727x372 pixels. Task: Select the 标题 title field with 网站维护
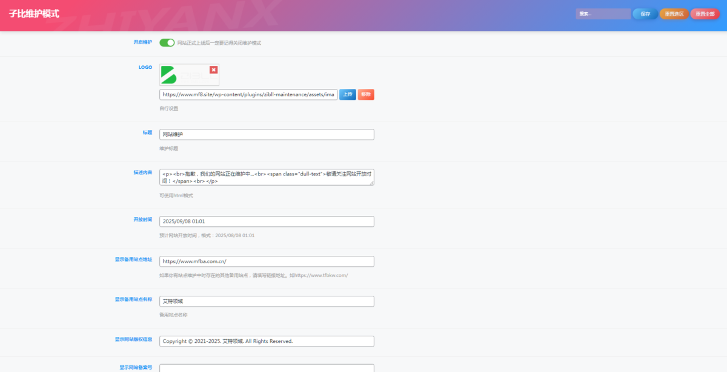coord(267,134)
